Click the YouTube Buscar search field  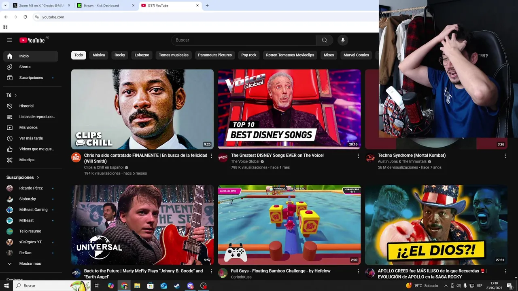(244, 40)
